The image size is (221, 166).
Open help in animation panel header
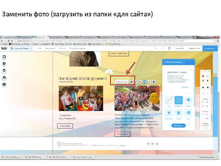tap(188, 62)
